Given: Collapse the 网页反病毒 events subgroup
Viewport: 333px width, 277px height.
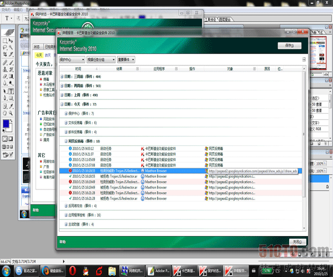Looking at the screenshot, I should pyautogui.click(x=66, y=141).
